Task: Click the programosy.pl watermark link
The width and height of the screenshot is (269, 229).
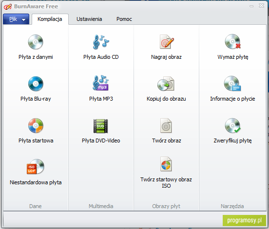Action: pos(244,220)
